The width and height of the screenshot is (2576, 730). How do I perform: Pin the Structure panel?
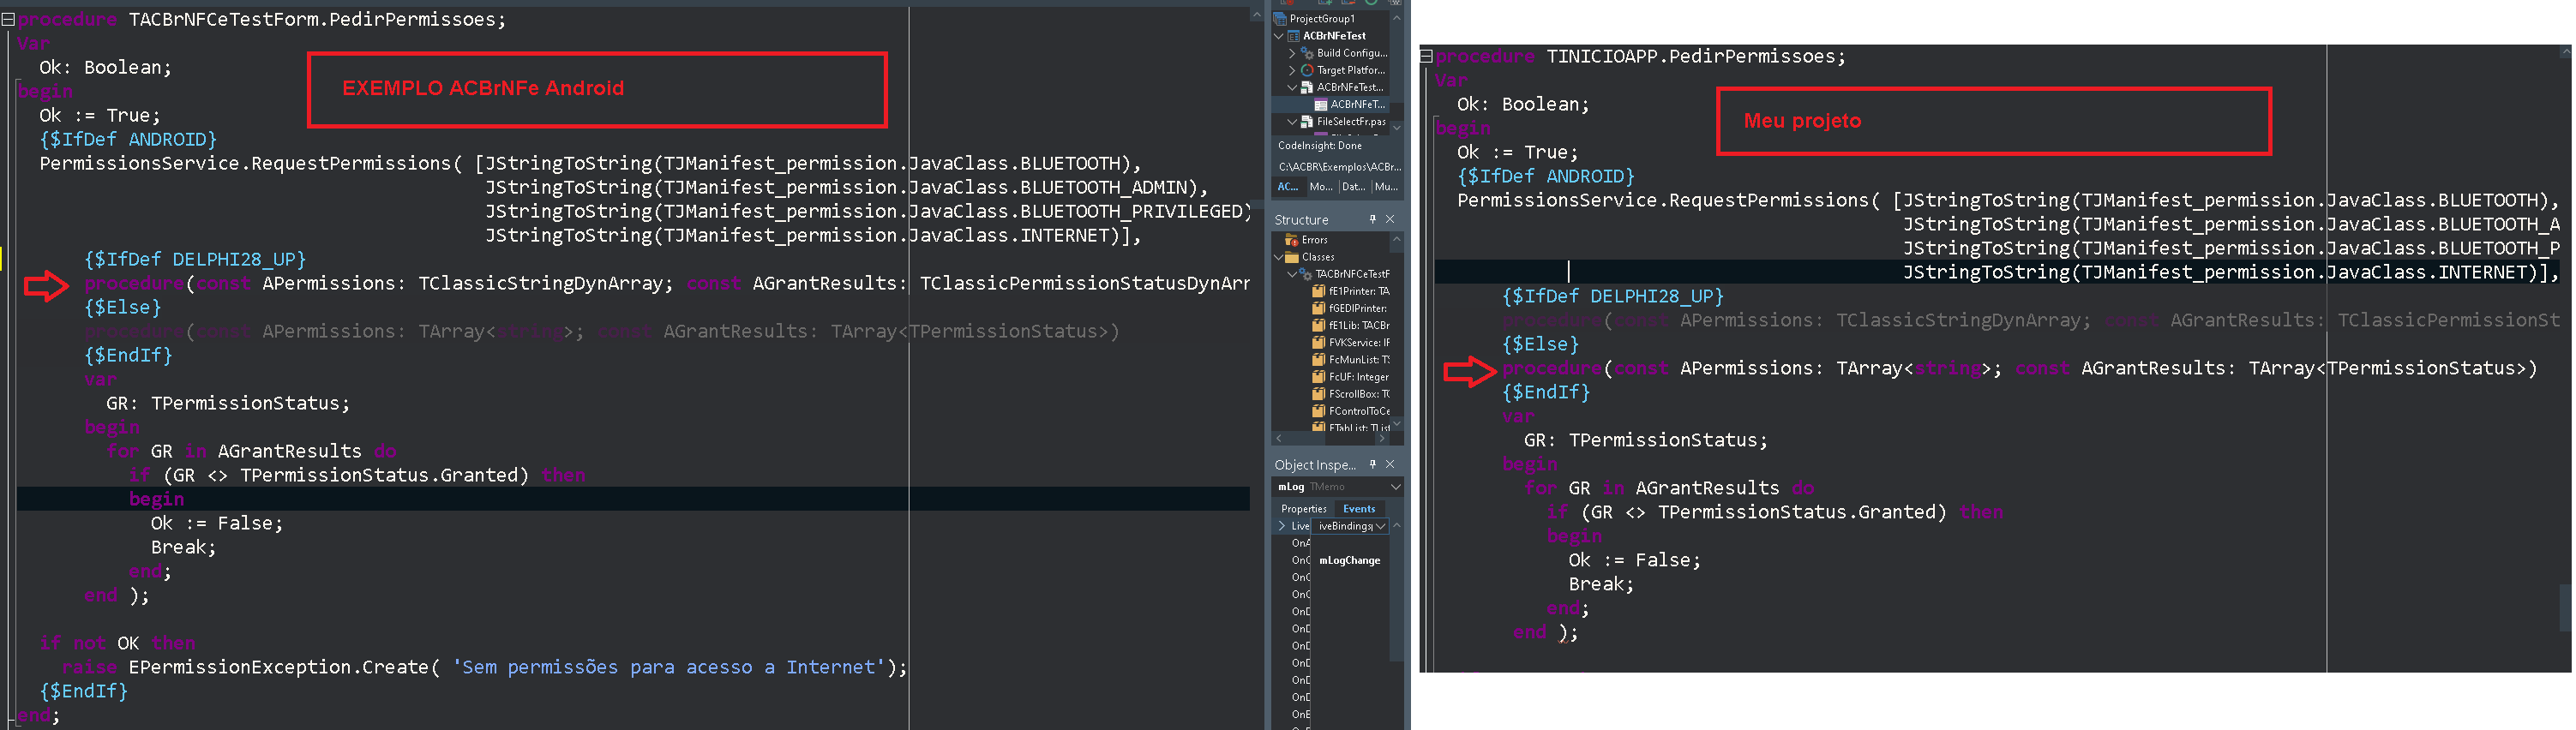[1372, 219]
